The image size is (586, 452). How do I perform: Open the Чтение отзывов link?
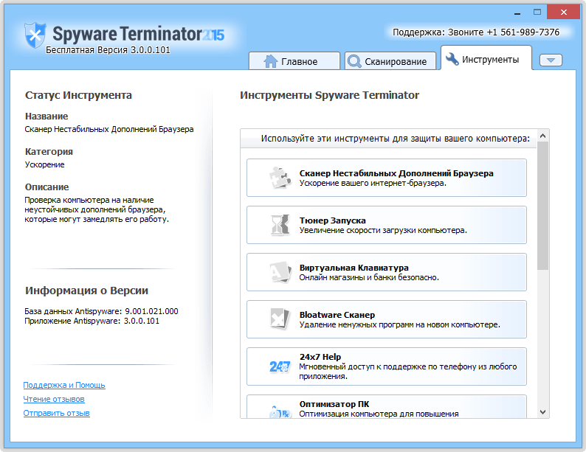(x=54, y=399)
